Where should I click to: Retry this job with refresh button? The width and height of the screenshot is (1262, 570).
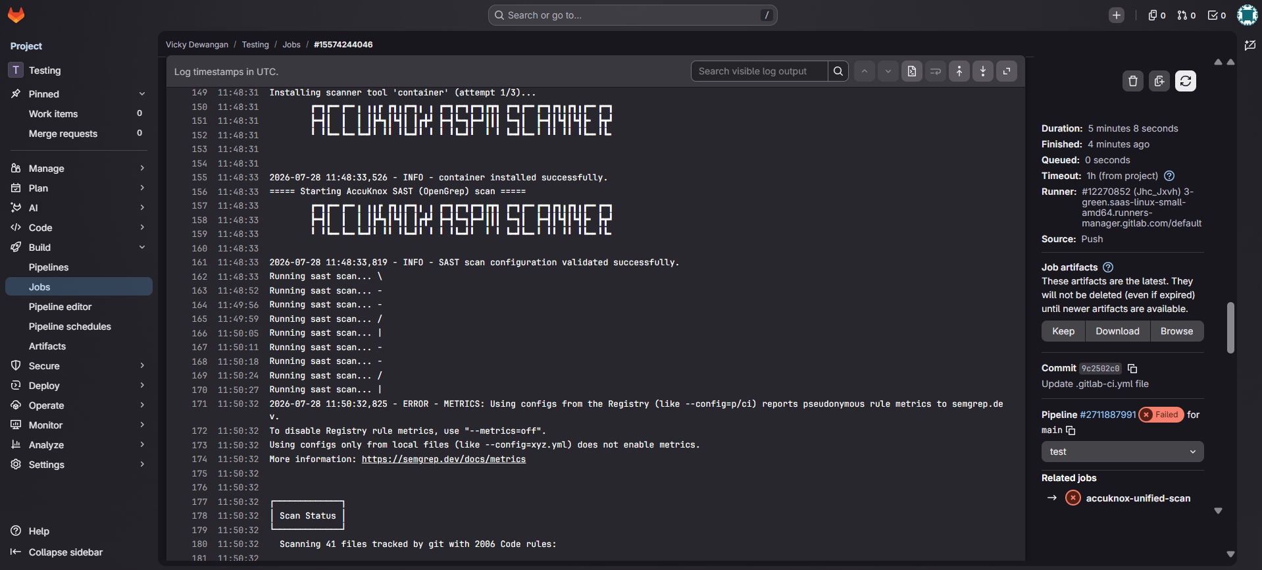[1186, 81]
